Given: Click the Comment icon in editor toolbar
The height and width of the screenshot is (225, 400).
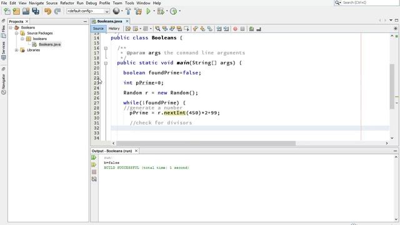Looking at the screenshot, I should [x=251, y=29].
